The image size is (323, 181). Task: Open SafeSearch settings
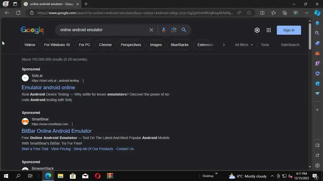point(290,45)
